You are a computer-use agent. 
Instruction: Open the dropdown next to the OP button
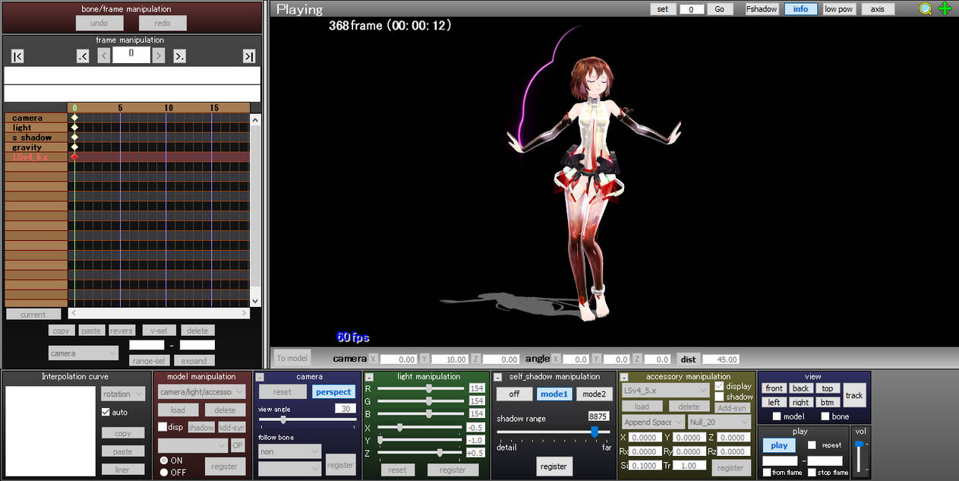[192, 445]
